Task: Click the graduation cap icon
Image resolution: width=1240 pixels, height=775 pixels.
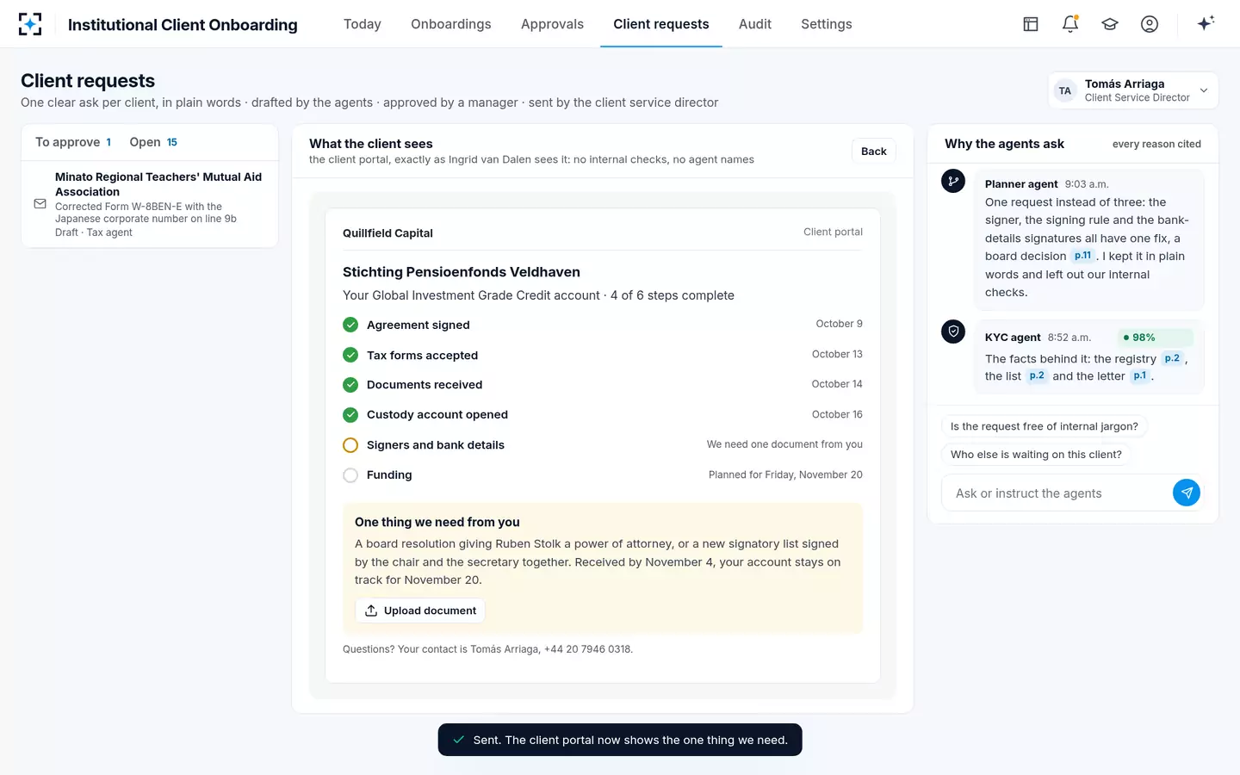Action: click(1110, 24)
